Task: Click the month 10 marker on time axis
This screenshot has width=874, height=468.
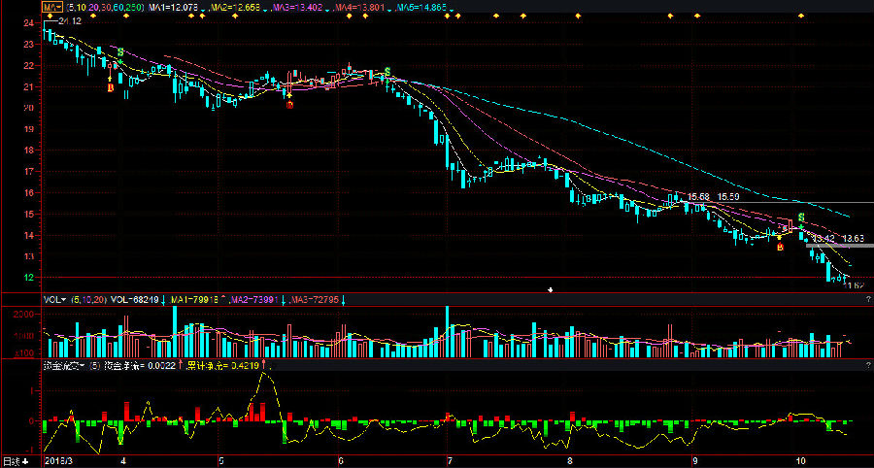Action: pyautogui.click(x=800, y=461)
